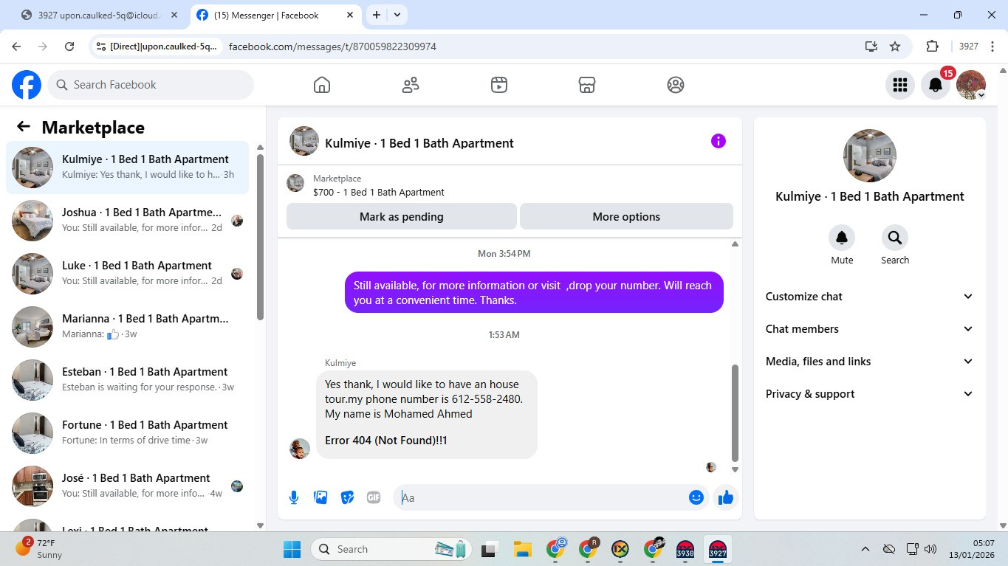Open the Esteban conversation

click(x=128, y=380)
